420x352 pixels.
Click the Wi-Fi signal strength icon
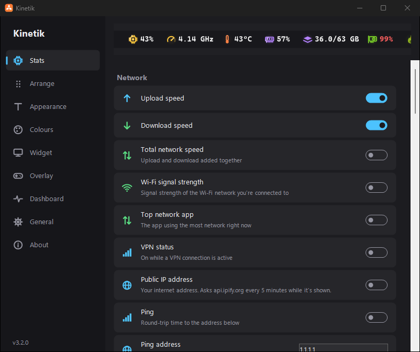tap(127, 188)
